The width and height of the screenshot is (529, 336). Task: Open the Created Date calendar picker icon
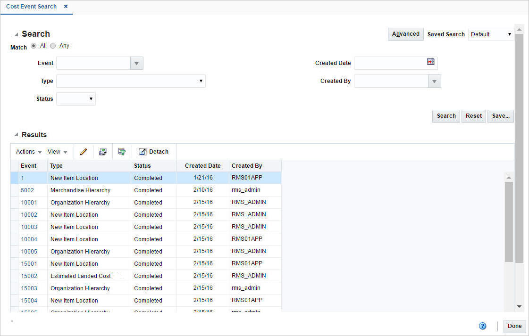coord(431,62)
